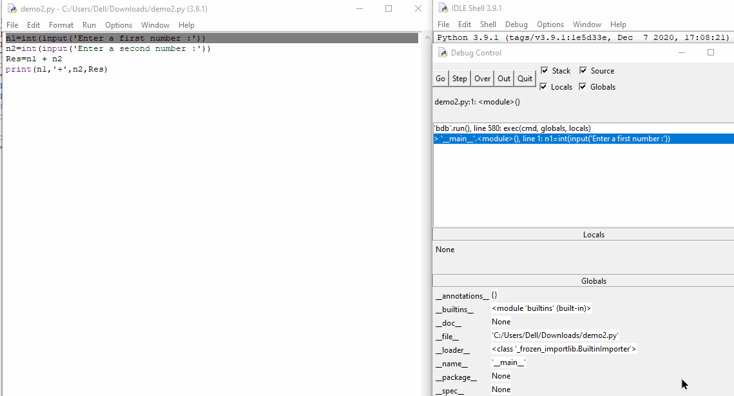Click the Debug Control window Python icon
Image resolution: width=734 pixels, height=396 pixels.
click(443, 53)
